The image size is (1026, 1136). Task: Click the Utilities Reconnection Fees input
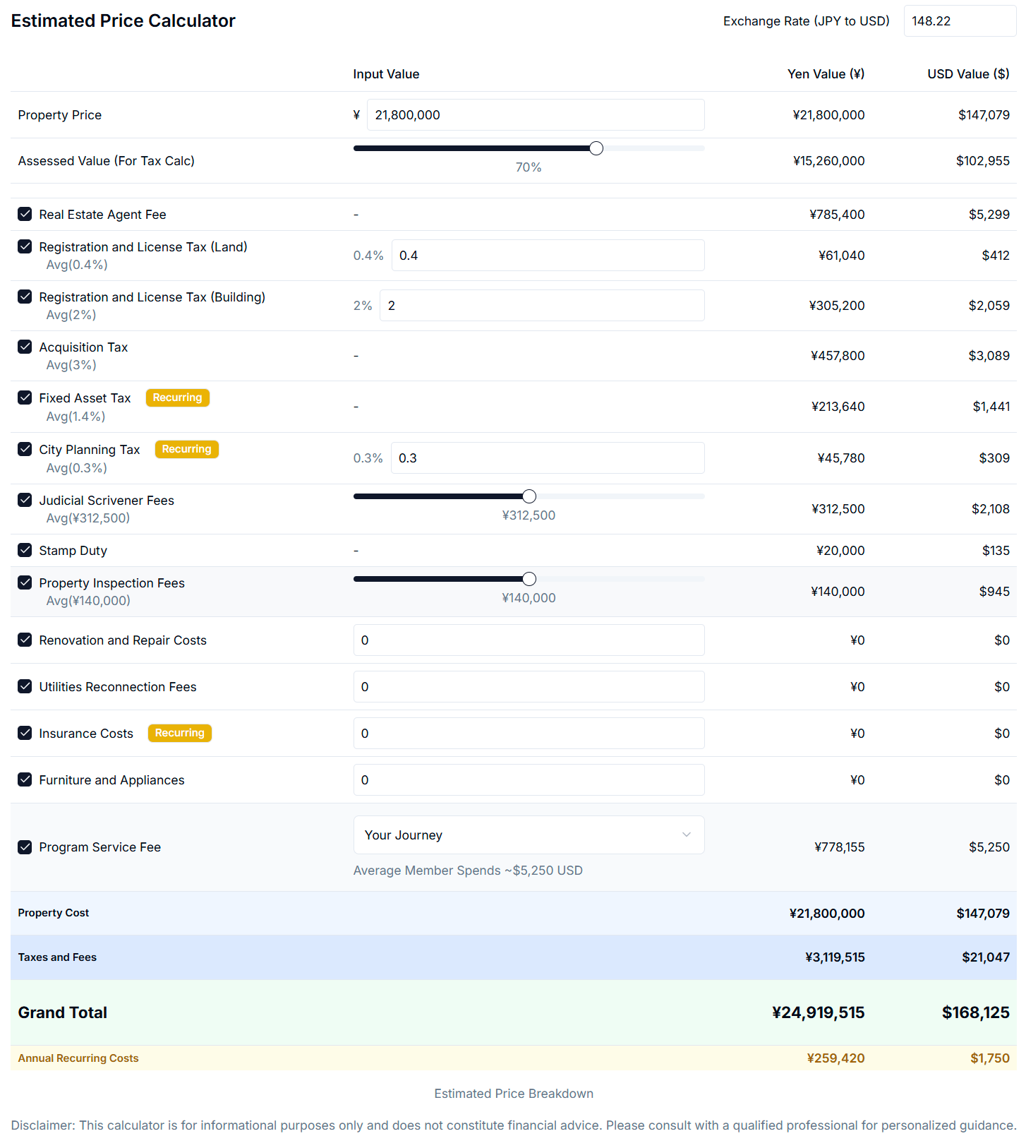point(529,687)
